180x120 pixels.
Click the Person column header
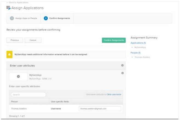(15, 102)
